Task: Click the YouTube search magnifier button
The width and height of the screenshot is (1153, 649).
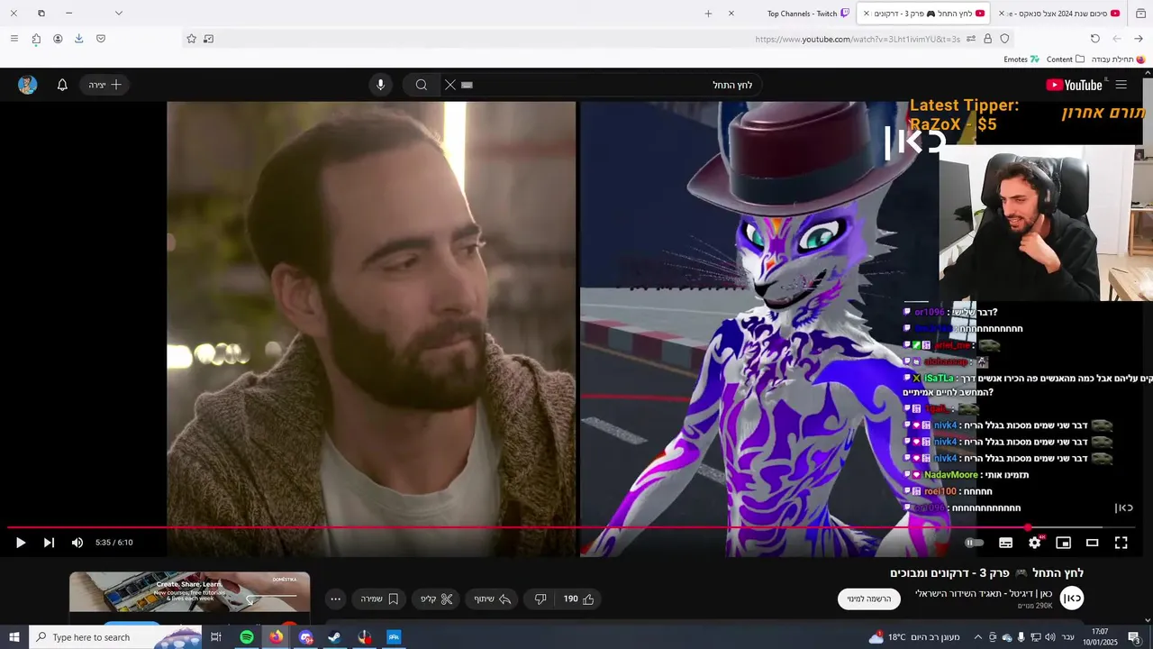Action: coord(422,85)
